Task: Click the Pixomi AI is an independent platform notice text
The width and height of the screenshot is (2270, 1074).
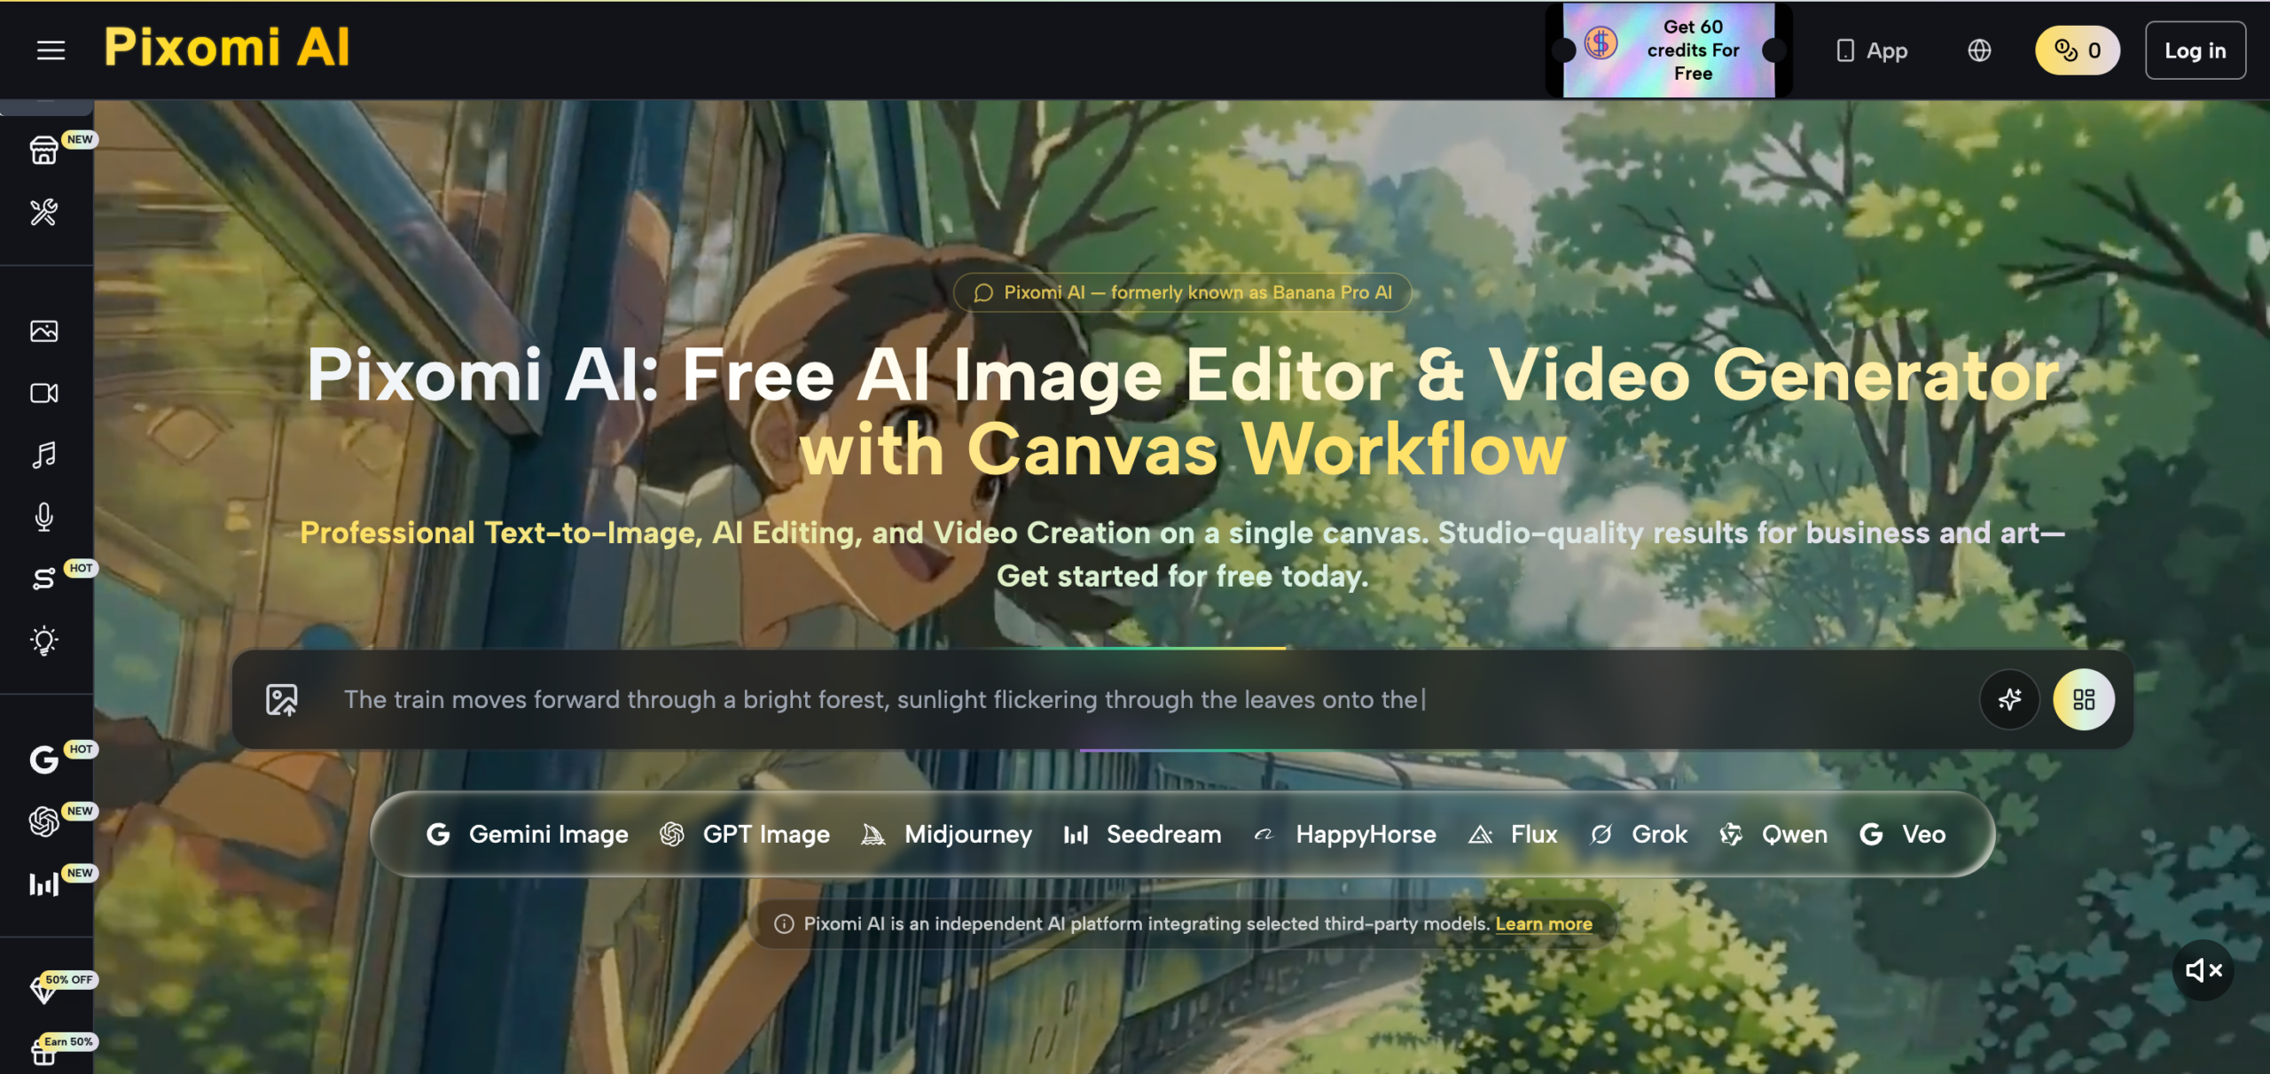Action: click(1146, 924)
